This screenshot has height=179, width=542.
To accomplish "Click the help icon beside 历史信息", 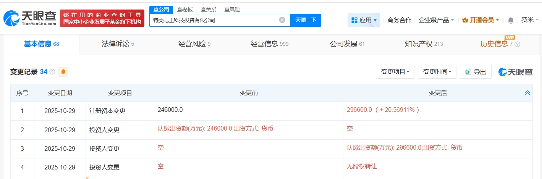I will pos(518,44).
